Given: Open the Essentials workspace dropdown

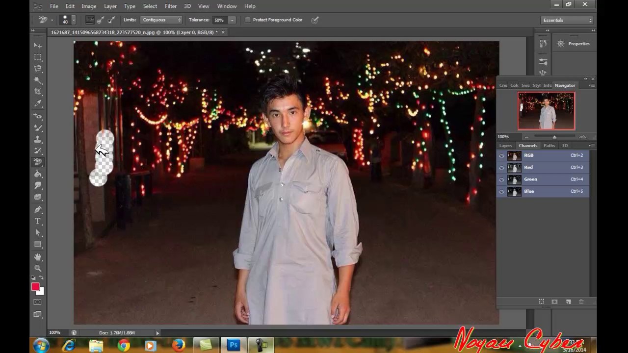Looking at the screenshot, I should pyautogui.click(x=567, y=20).
